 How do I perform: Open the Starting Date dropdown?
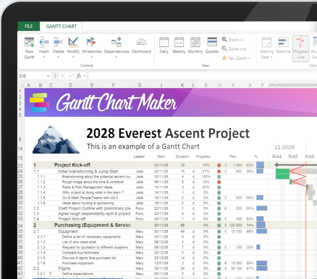pos(266,57)
